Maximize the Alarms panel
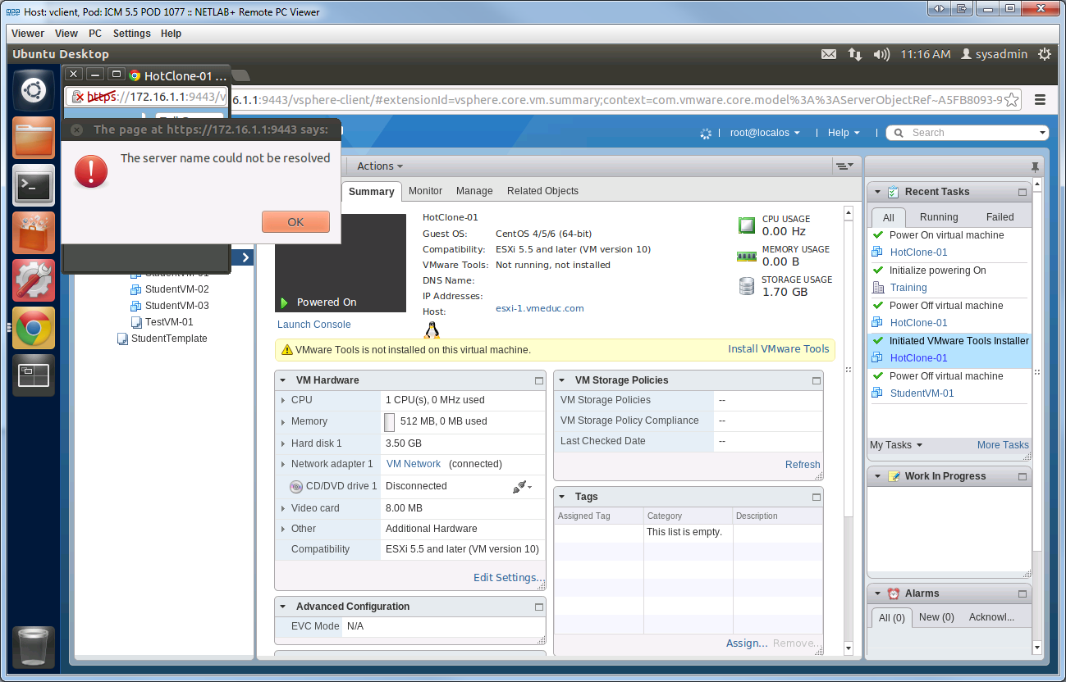This screenshot has height=682, width=1066. (1023, 593)
